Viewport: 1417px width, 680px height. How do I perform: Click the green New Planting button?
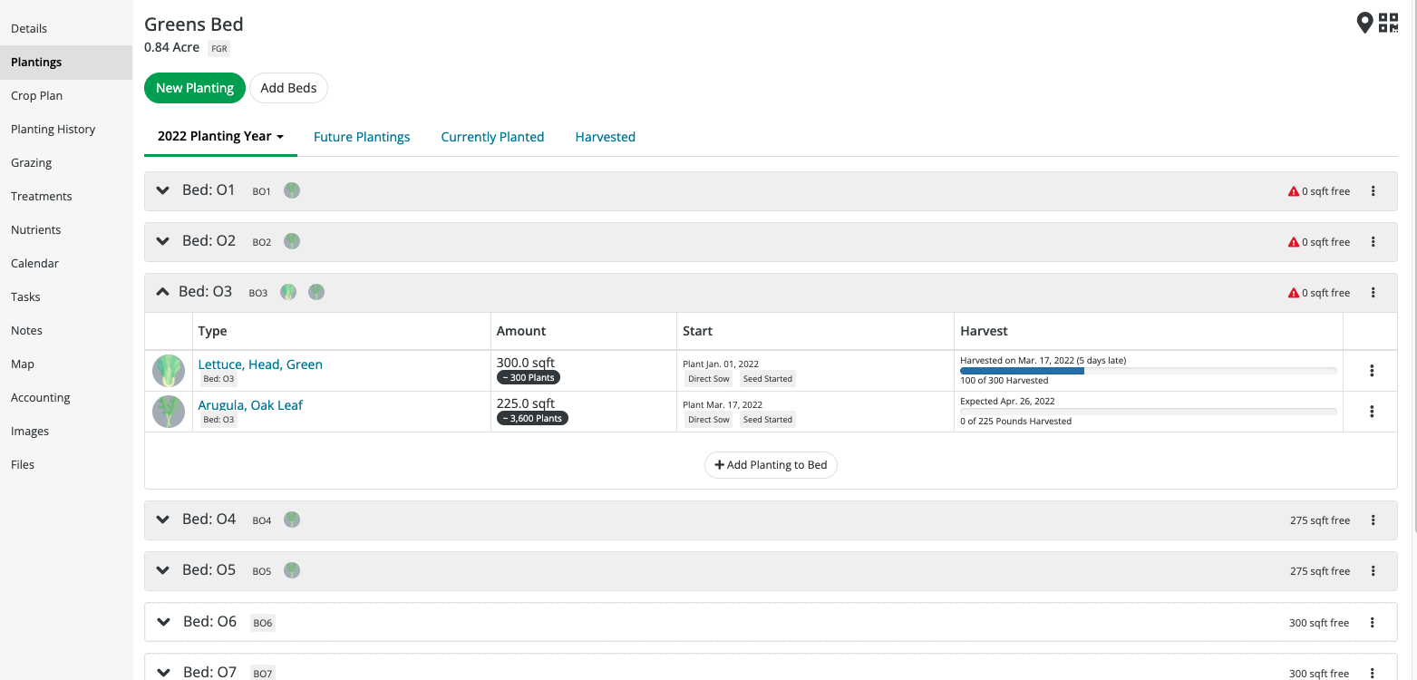[195, 88]
